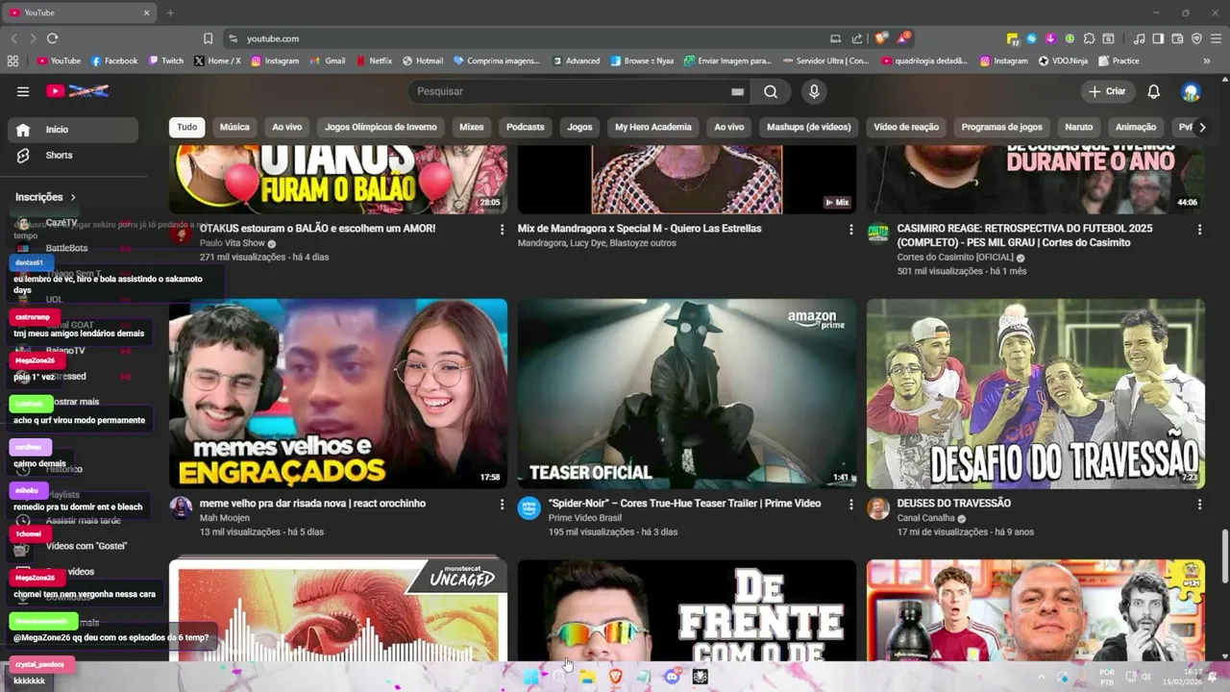Click the title DEUSES DO TRAVESSÃO
1230x692 pixels.
tap(954, 504)
